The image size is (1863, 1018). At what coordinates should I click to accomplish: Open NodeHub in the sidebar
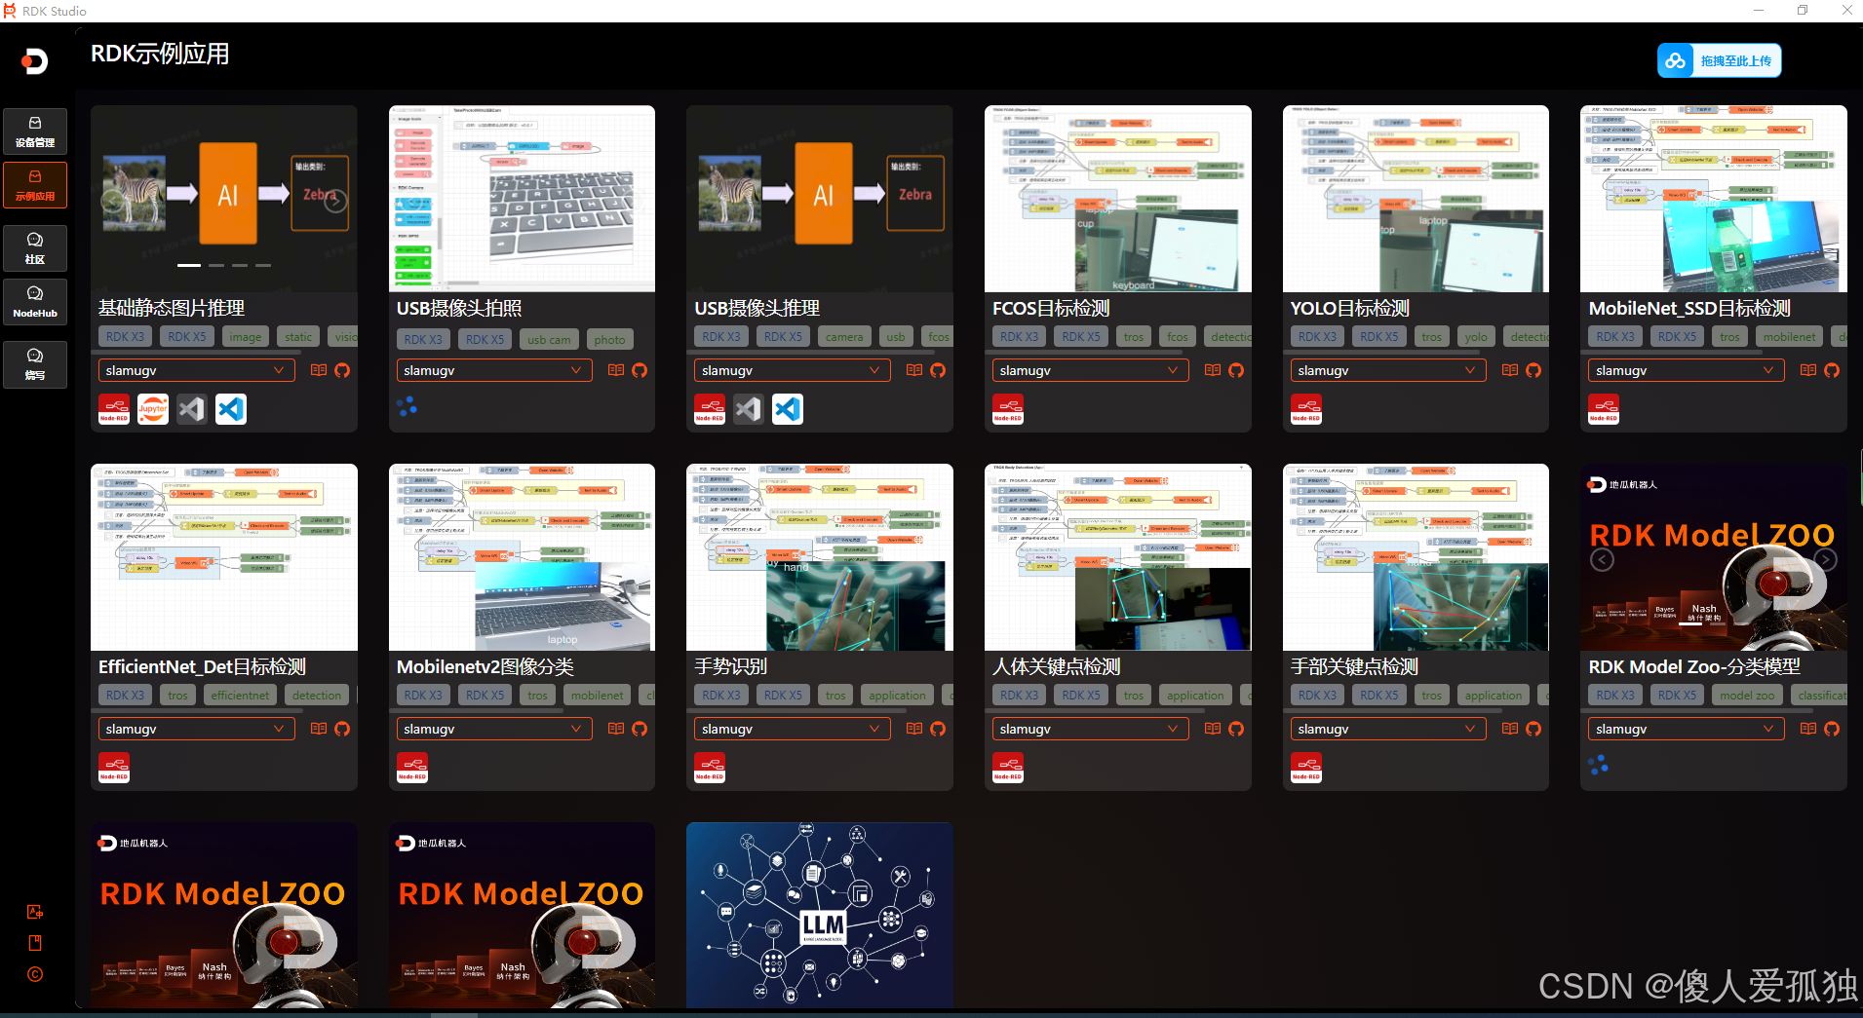pyautogui.click(x=35, y=302)
